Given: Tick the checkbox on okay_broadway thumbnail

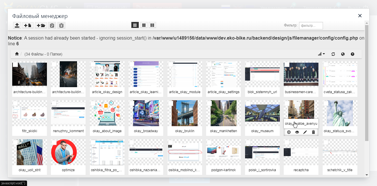Looking at the screenshot, I should coord(132,104).
